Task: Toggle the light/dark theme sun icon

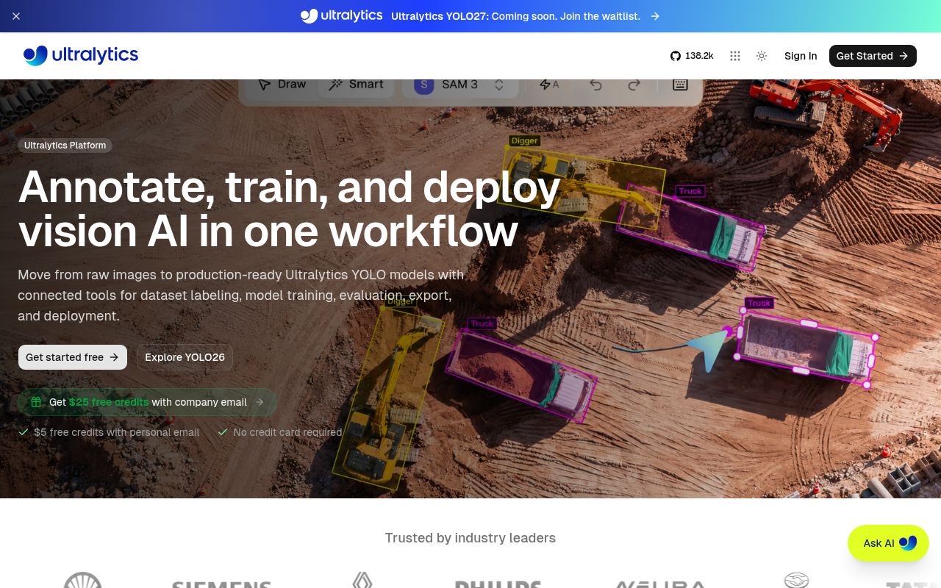Action: point(762,56)
